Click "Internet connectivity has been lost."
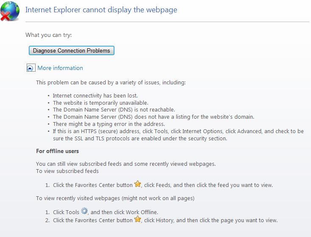 95,96
